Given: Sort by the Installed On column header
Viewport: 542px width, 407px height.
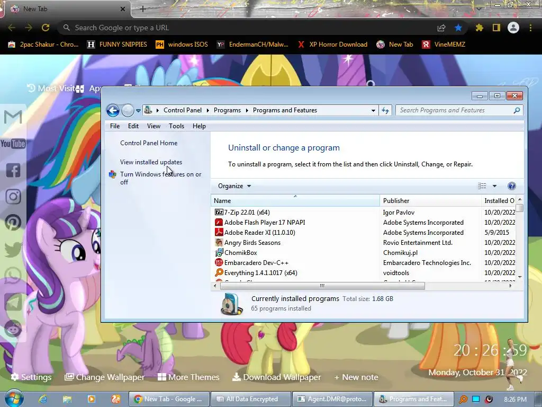Looking at the screenshot, I should [499, 201].
